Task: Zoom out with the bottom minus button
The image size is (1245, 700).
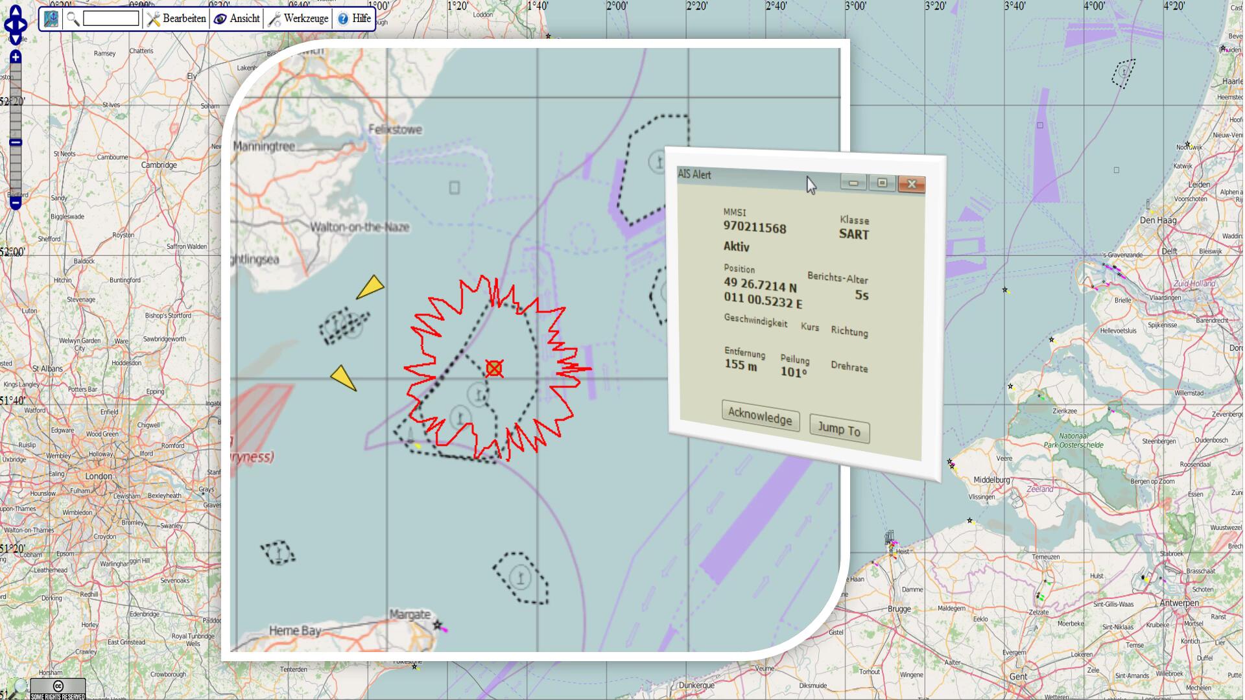Action: click(16, 204)
